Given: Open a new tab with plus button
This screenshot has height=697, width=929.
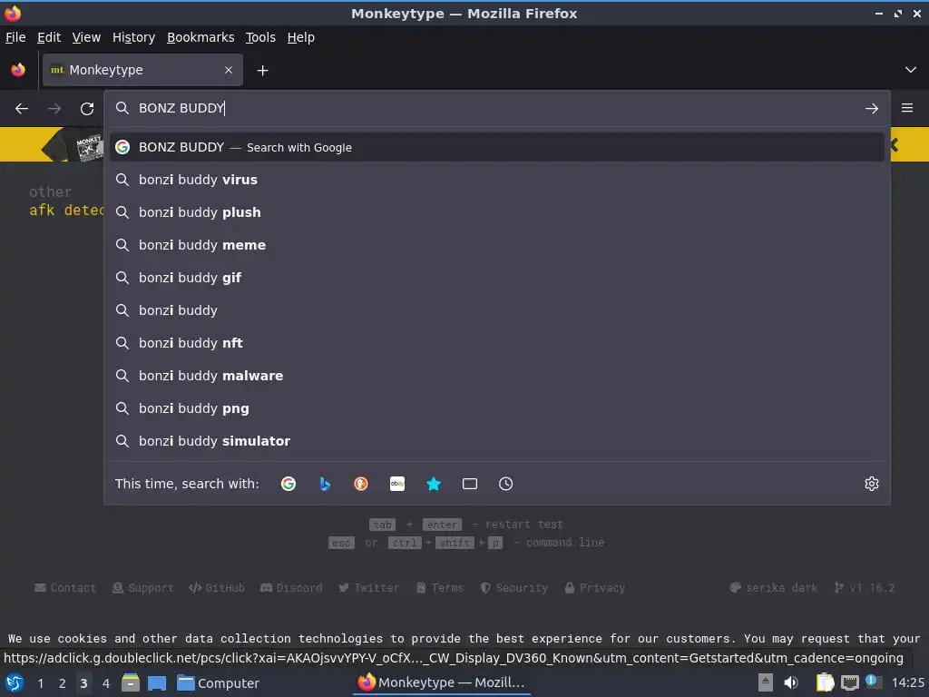Looking at the screenshot, I should click(x=262, y=71).
